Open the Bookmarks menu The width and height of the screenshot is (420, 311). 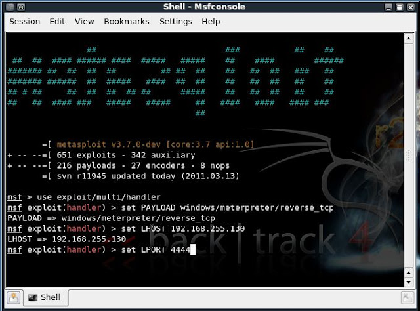(127, 22)
